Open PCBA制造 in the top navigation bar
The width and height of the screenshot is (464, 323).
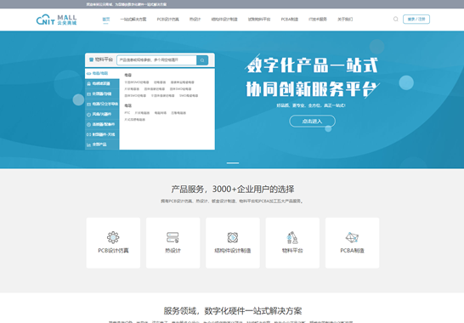(290, 20)
